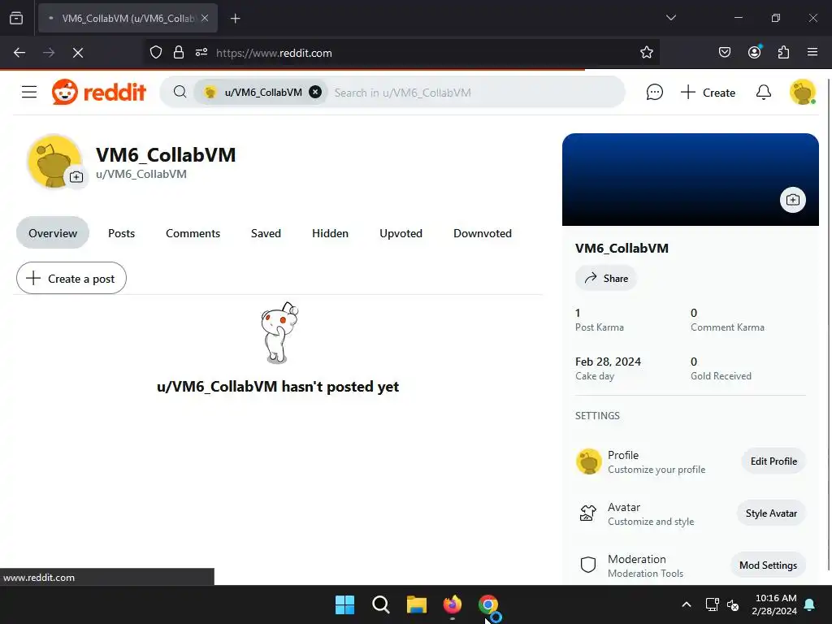This screenshot has height=624, width=832.
Task: Open Firefox account icon
Action: tap(754, 53)
